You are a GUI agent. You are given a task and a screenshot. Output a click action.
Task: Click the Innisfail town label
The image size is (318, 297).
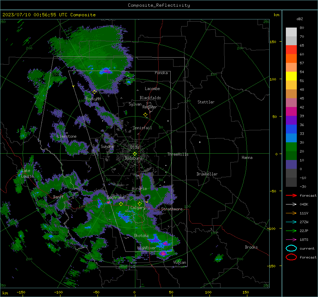[x=142, y=128]
